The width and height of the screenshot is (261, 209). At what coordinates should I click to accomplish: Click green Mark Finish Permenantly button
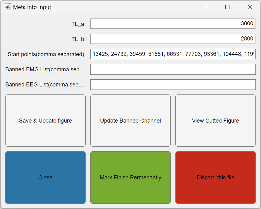(x=130, y=178)
